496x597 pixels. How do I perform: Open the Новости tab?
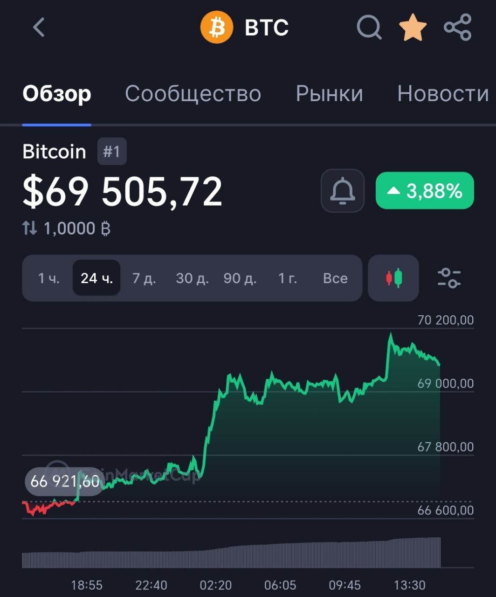pyautogui.click(x=443, y=94)
